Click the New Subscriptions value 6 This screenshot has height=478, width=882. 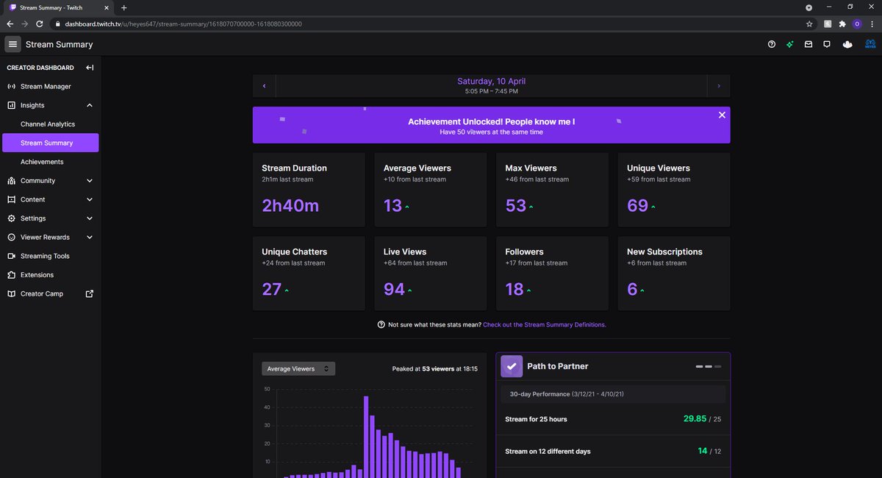[632, 289]
